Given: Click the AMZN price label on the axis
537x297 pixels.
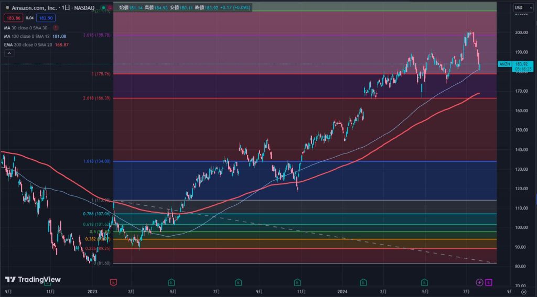Looking at the screenshot, I should tap(504, 64).
